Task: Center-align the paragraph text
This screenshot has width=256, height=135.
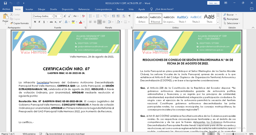Action: click(x=95, y=22)
